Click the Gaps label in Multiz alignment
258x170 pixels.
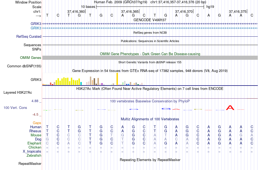[x=37, y=123]
